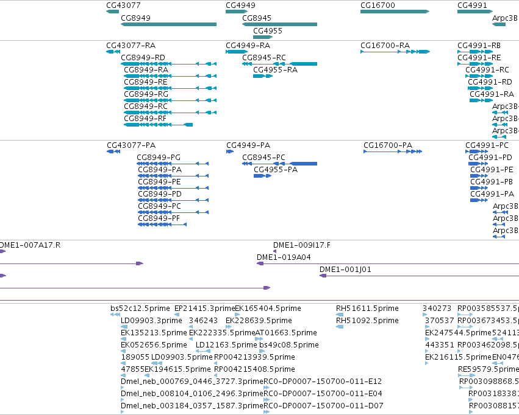Select protein CG43077-PA

tap(113, 152)
